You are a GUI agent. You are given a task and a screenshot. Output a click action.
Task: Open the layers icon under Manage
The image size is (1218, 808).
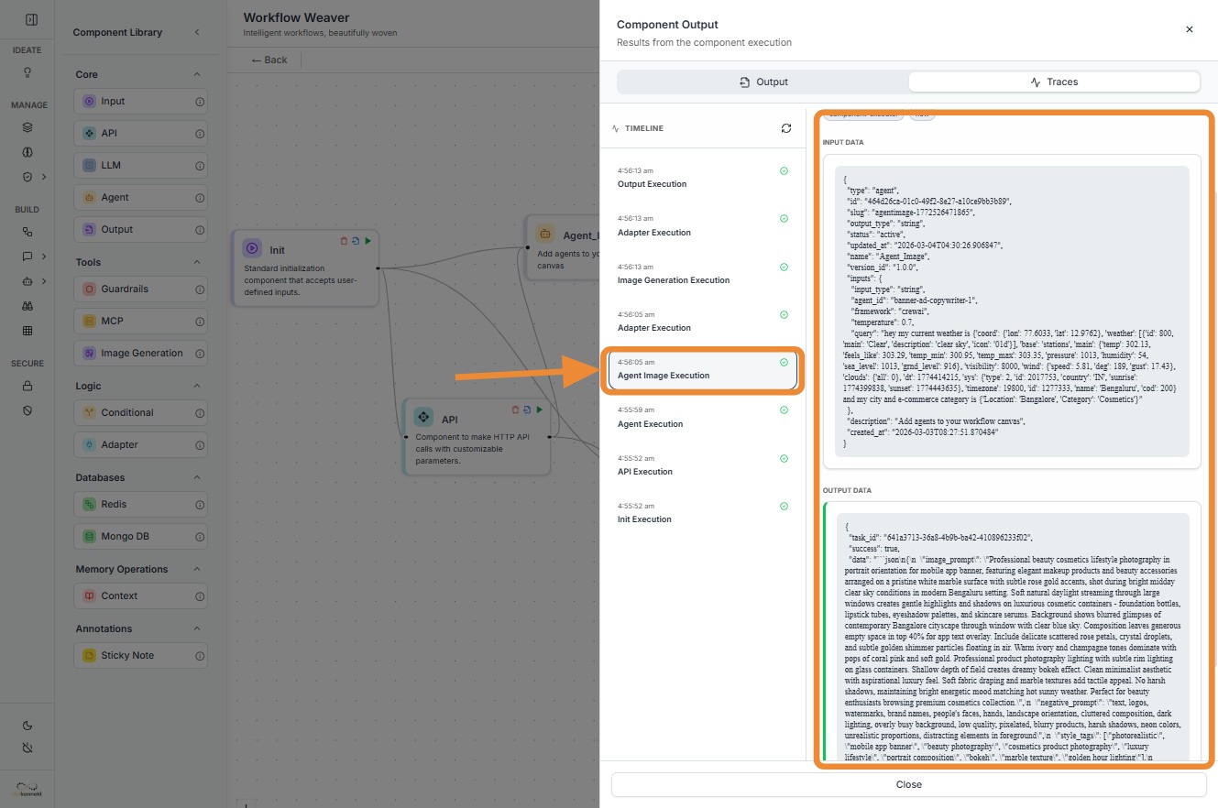pyautogui.click(x=27, y=127)
